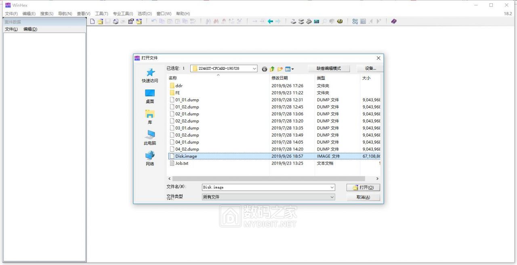Click the Open Directory toolbar icon

click(139, 21)
